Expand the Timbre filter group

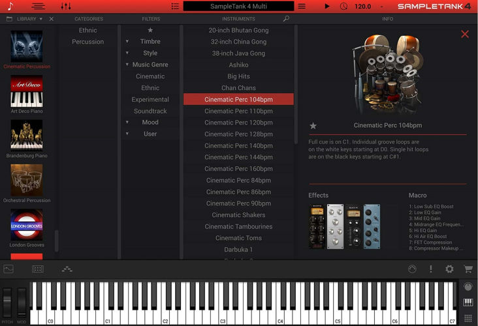coord(127,42)
